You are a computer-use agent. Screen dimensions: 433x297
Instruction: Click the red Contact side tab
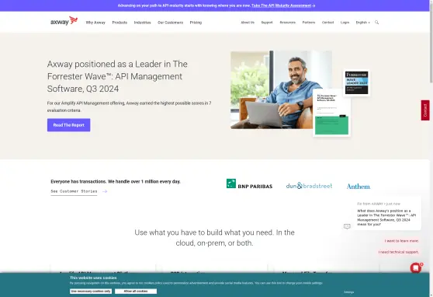pos(425,110)
